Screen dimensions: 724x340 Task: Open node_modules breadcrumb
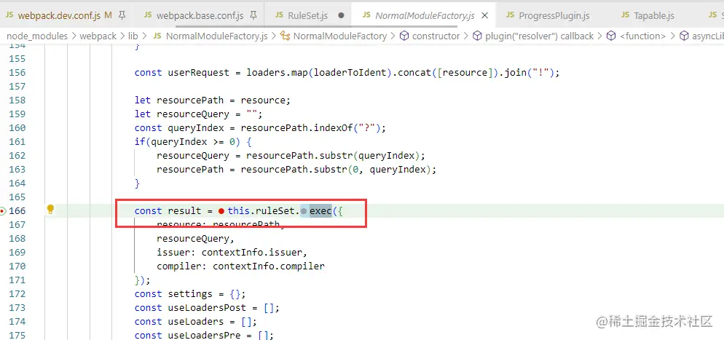click(x=37, y=36)
